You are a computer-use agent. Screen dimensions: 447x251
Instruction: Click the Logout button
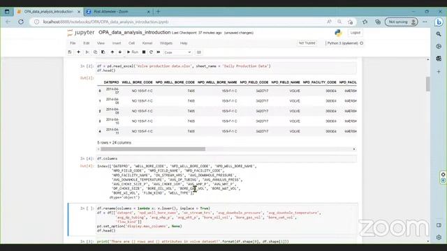point(356,33)
